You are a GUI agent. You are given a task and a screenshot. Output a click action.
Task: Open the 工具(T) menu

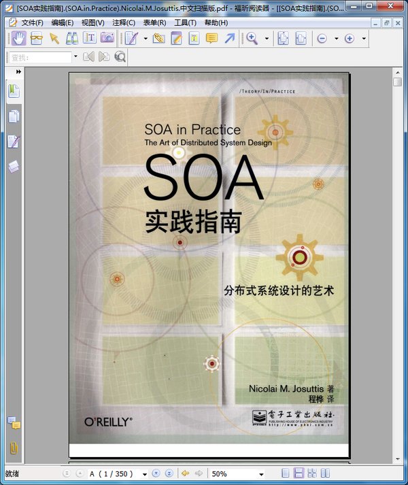(185, 22)
